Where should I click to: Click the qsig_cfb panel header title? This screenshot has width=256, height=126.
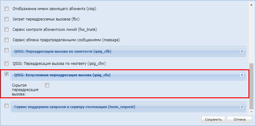(x=63, y=51)
